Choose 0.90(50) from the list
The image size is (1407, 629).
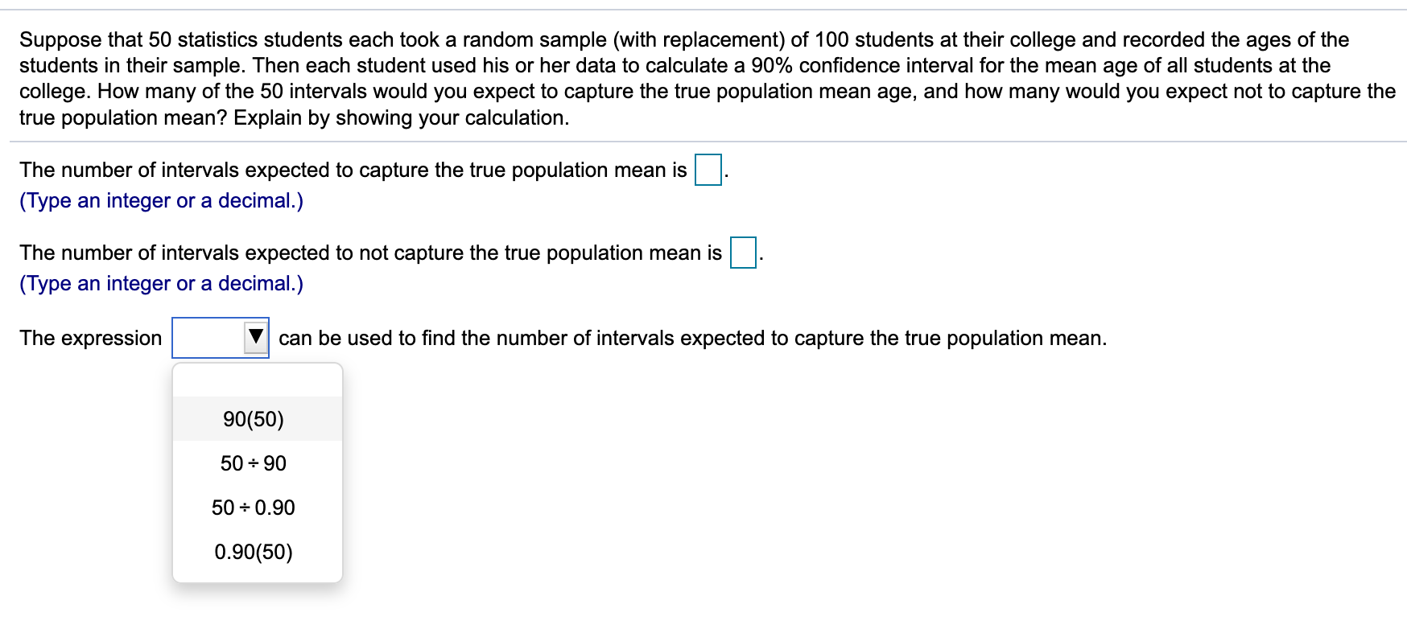(x=254, y=552)
